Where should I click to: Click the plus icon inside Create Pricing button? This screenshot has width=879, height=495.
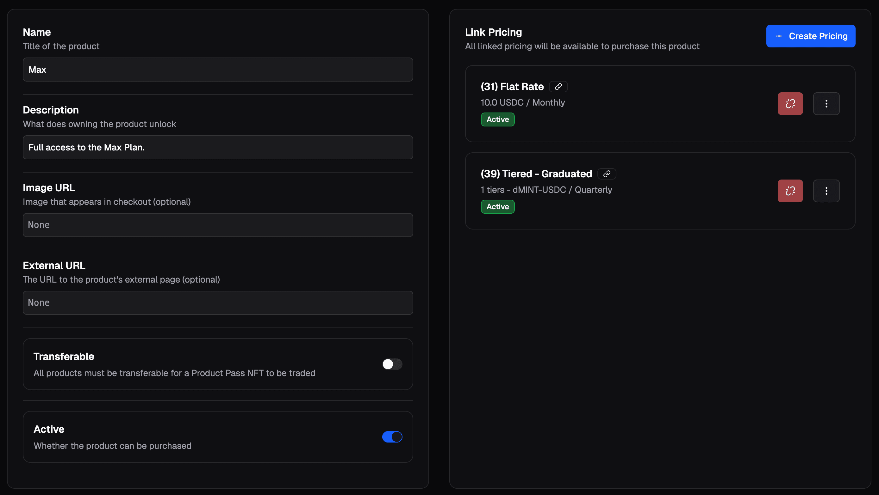click(779, 36)
